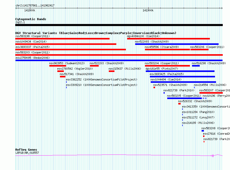Select the red bar for nsv583198

point(62,39)
